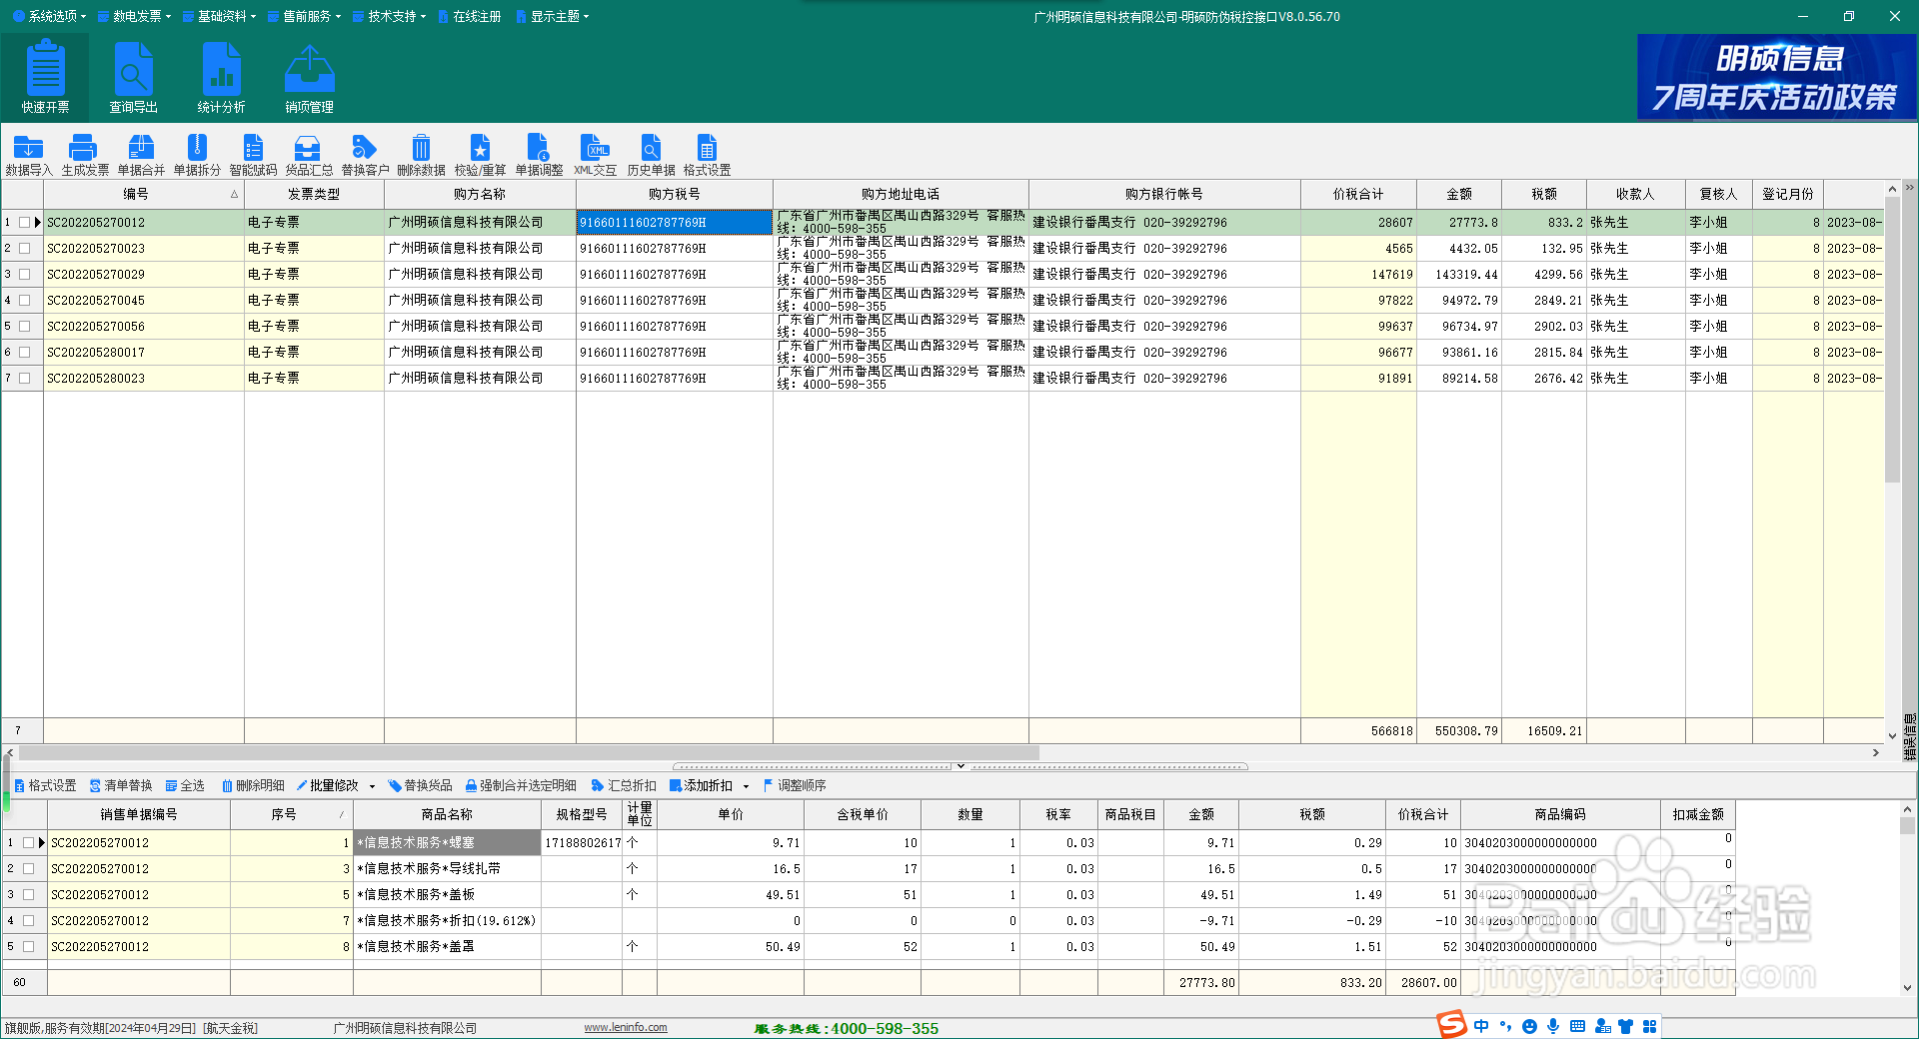The width and height of the screenshot is (1919, 1039).
Task: Expand the 显示主题 menu
Action: 553,16
